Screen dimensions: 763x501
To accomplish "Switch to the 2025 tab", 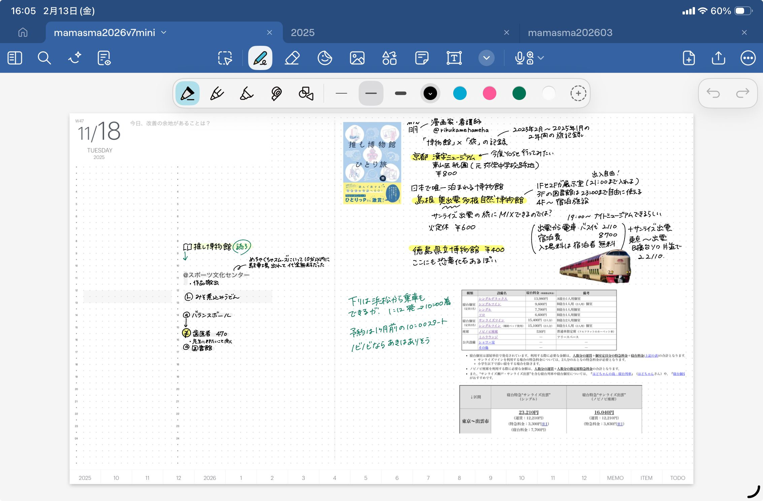I will tap(302, 32).
